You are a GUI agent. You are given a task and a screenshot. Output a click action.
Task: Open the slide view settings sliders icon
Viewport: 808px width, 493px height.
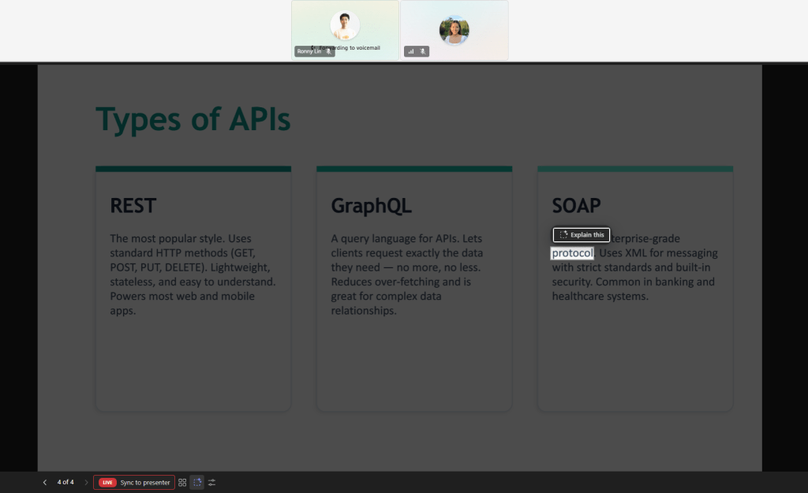tap(211, 482)
